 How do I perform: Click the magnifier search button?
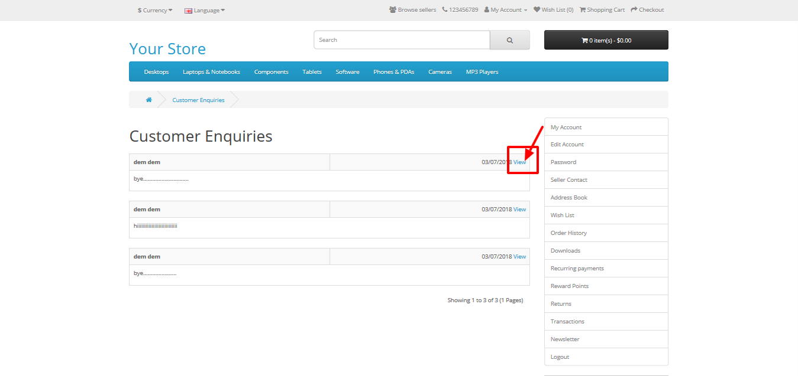pos(510,40)
